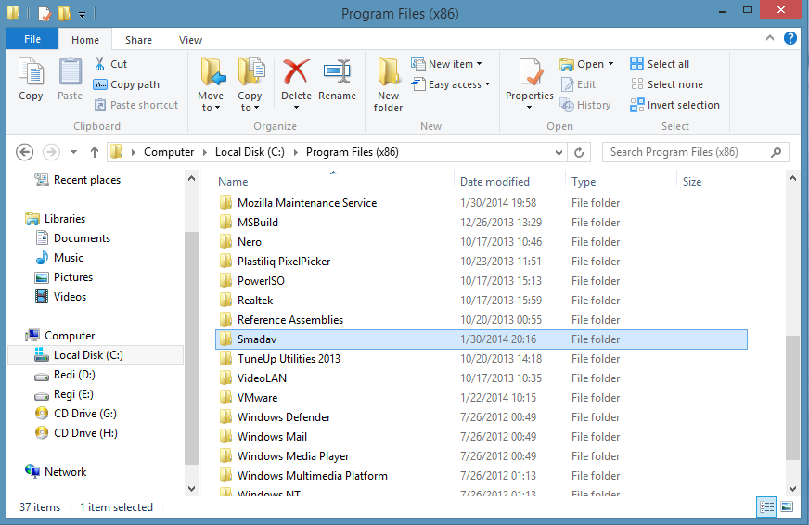Select Music library in navigation pane
The image size is (809, 525).
point(58,257)
